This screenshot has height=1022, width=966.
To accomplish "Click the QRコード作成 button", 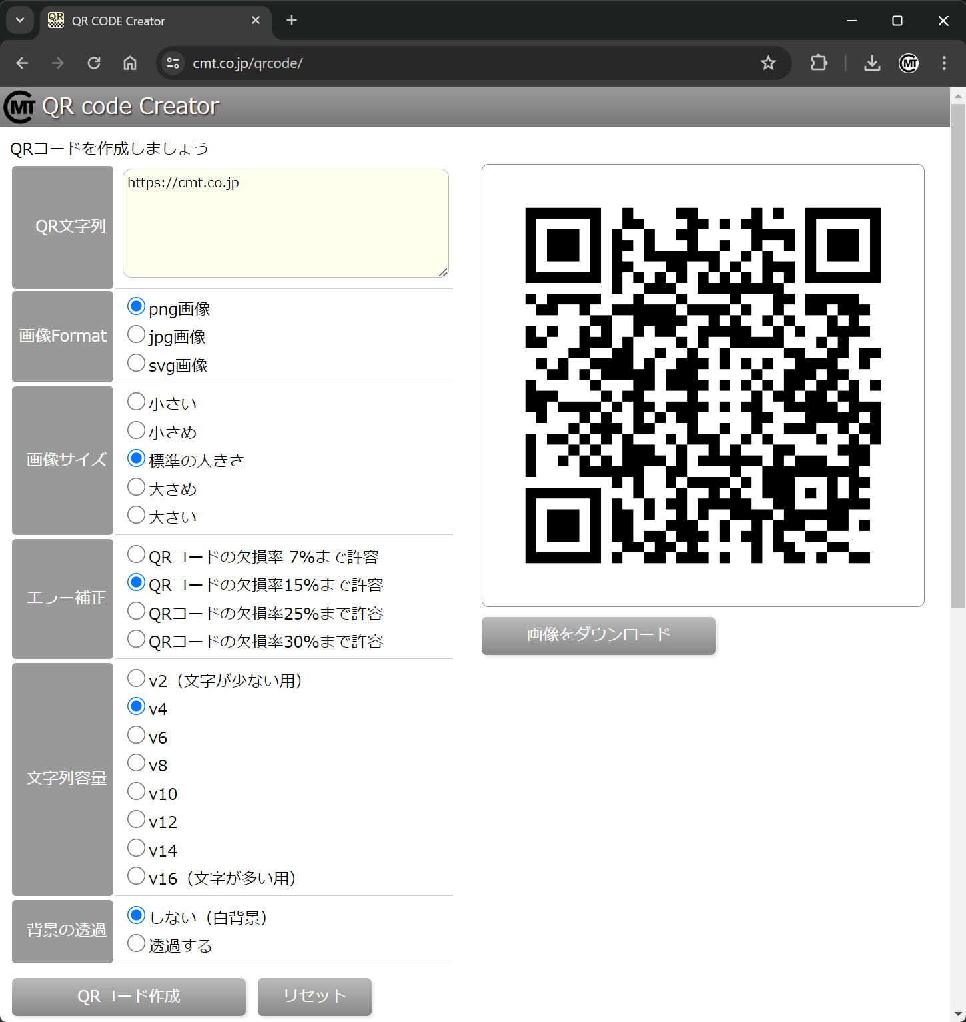I will [129, 997].
